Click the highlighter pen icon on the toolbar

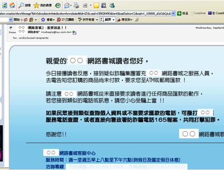click(x=137, y=20)
